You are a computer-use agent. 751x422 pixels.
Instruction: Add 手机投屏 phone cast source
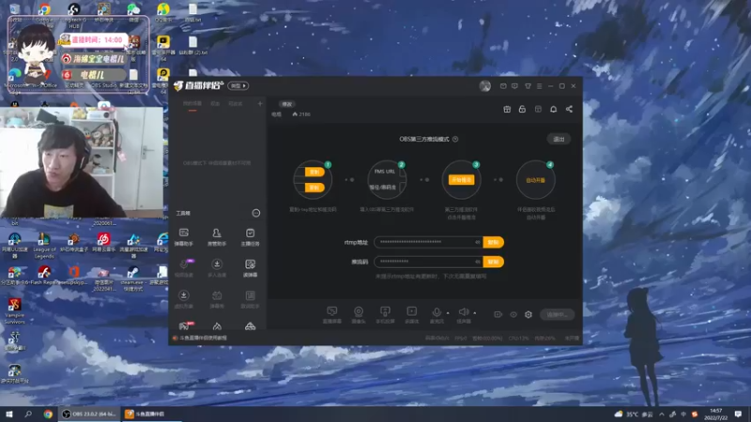point(385,315)
